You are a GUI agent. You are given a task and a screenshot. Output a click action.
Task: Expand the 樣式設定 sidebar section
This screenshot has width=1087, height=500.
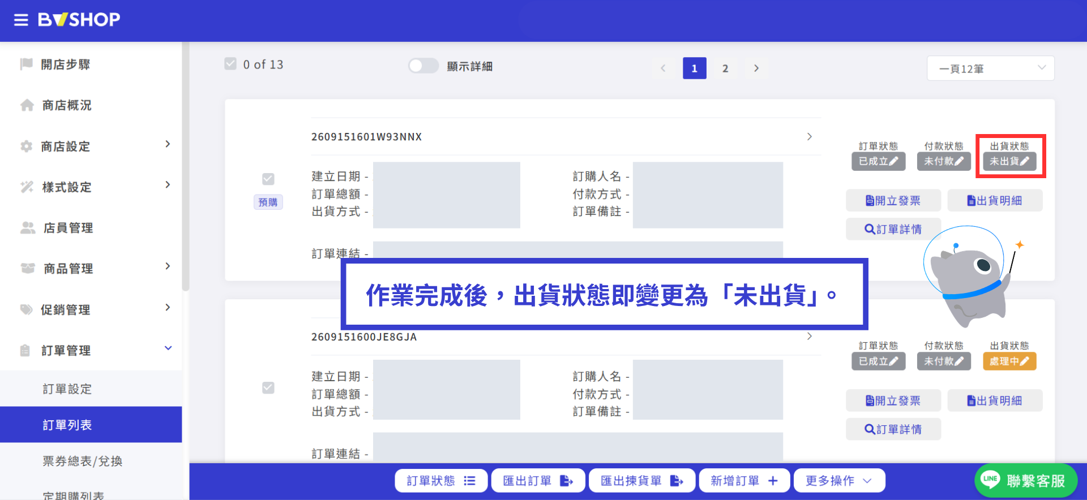168,185
